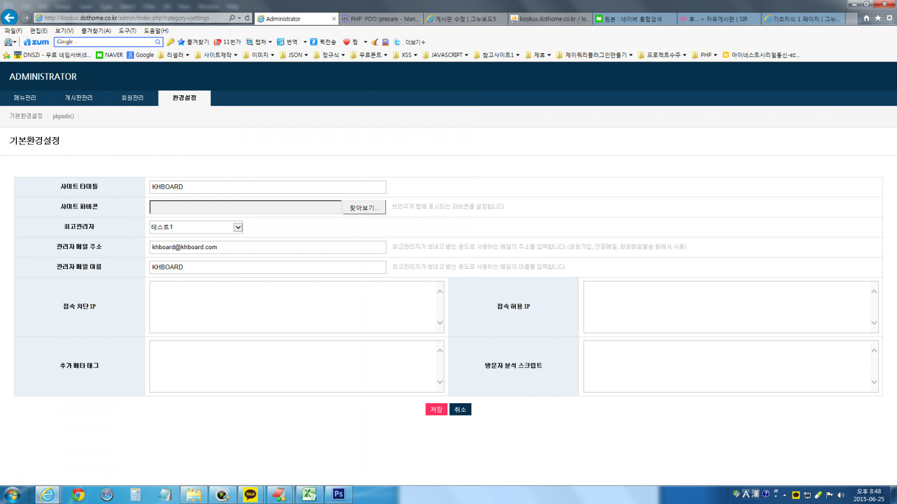The height and width of the screenshot is (504, 897).
Task: Click the 방문자 분석 스크립트 text area
Action: [x=730, y=366]
